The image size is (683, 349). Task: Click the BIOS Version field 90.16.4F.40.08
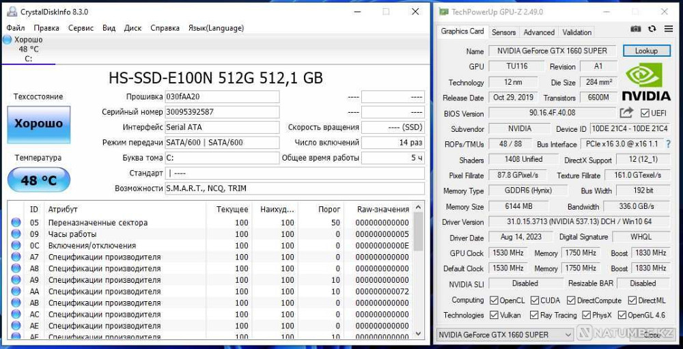point(553,113)
